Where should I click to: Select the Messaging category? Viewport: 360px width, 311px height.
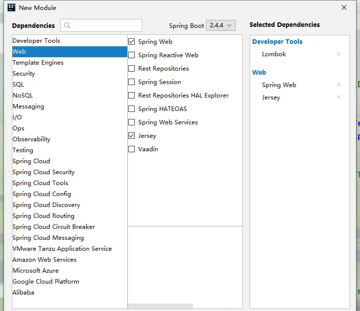coord(70,106)
